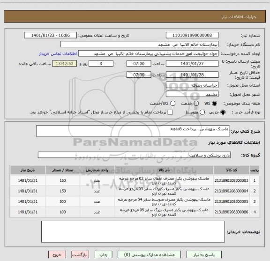270x261 pixels.
Task: Click the remaining time countdown 13:42:52
Action: pos(65,64)
